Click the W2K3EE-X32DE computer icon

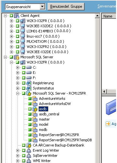[x=23, y=52]
